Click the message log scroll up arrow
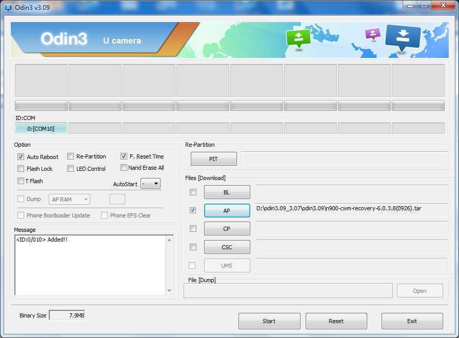 coord(169,240)
